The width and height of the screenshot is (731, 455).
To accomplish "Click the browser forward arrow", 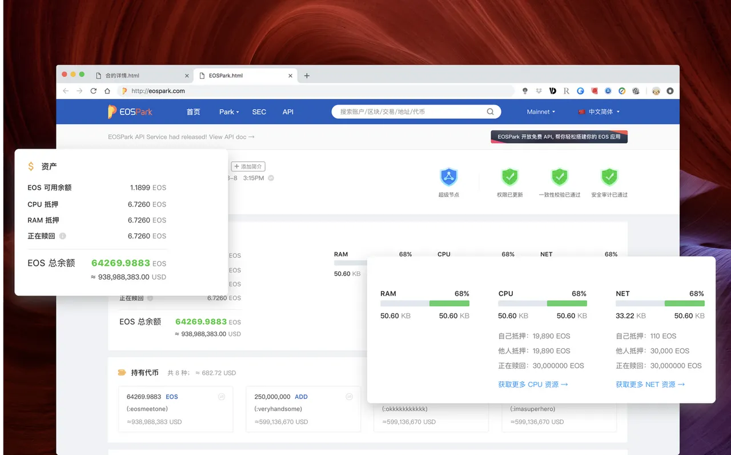I will [x=79, y=91].
